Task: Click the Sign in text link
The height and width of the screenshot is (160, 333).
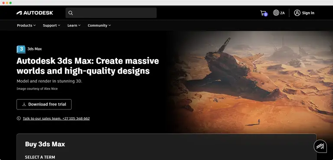Action: pos(308,13)
